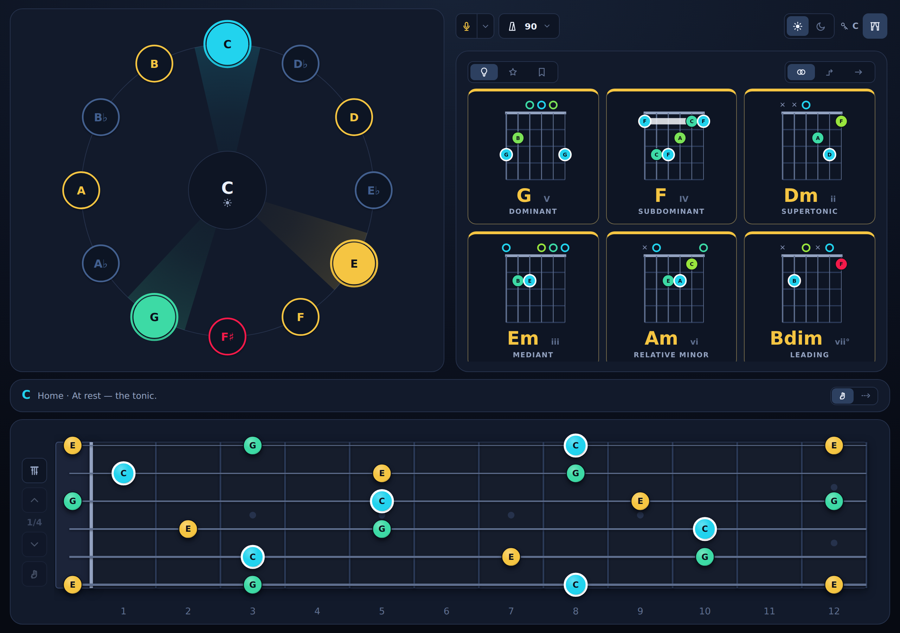Viewport: 900px width, 633px height.
Task: Select note G on the circle
Action: [154, 317]
